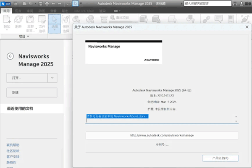The width and height of the screenshot is (252, 168).
Task: Expand the open-file dropdown in quick access toolbar
Action: [35, 3]
